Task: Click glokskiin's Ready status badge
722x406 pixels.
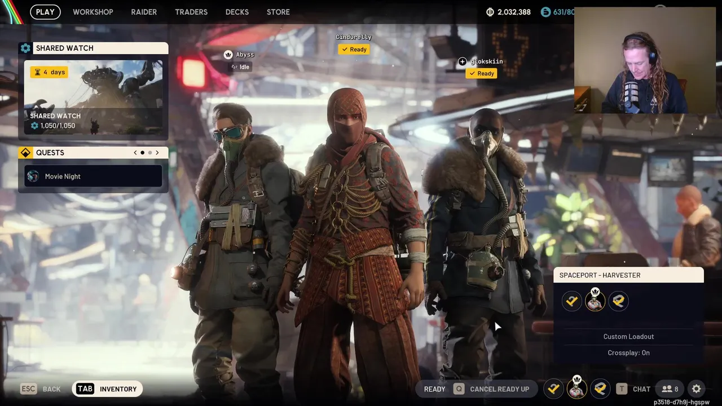Action: click(x=481, y=73)
